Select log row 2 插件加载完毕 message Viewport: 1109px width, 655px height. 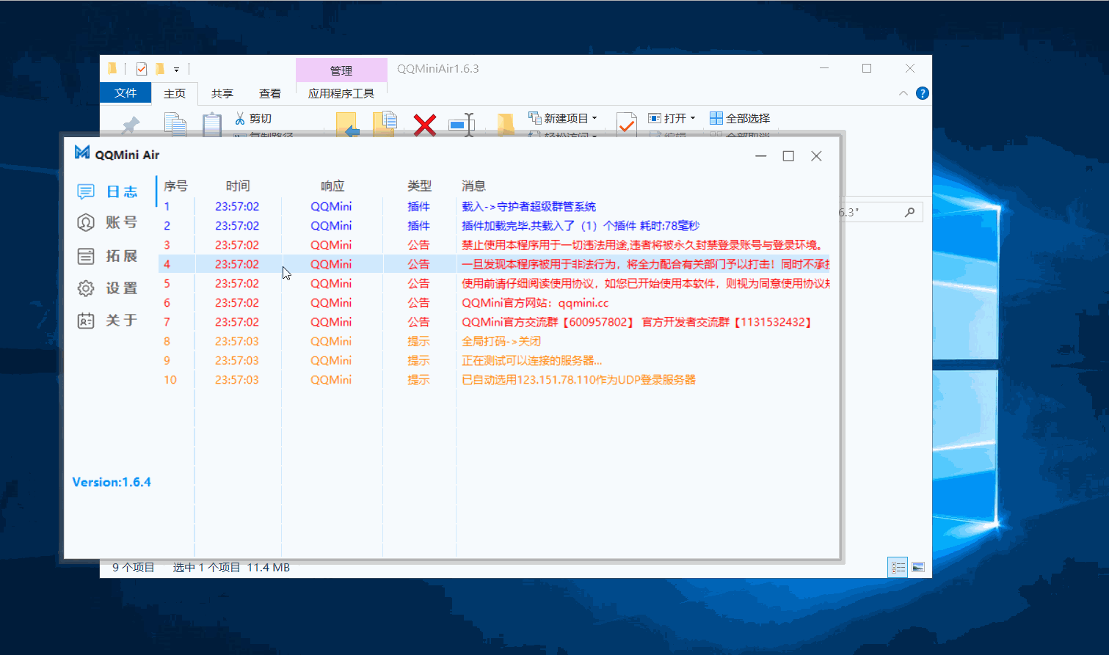pos(494,225)
